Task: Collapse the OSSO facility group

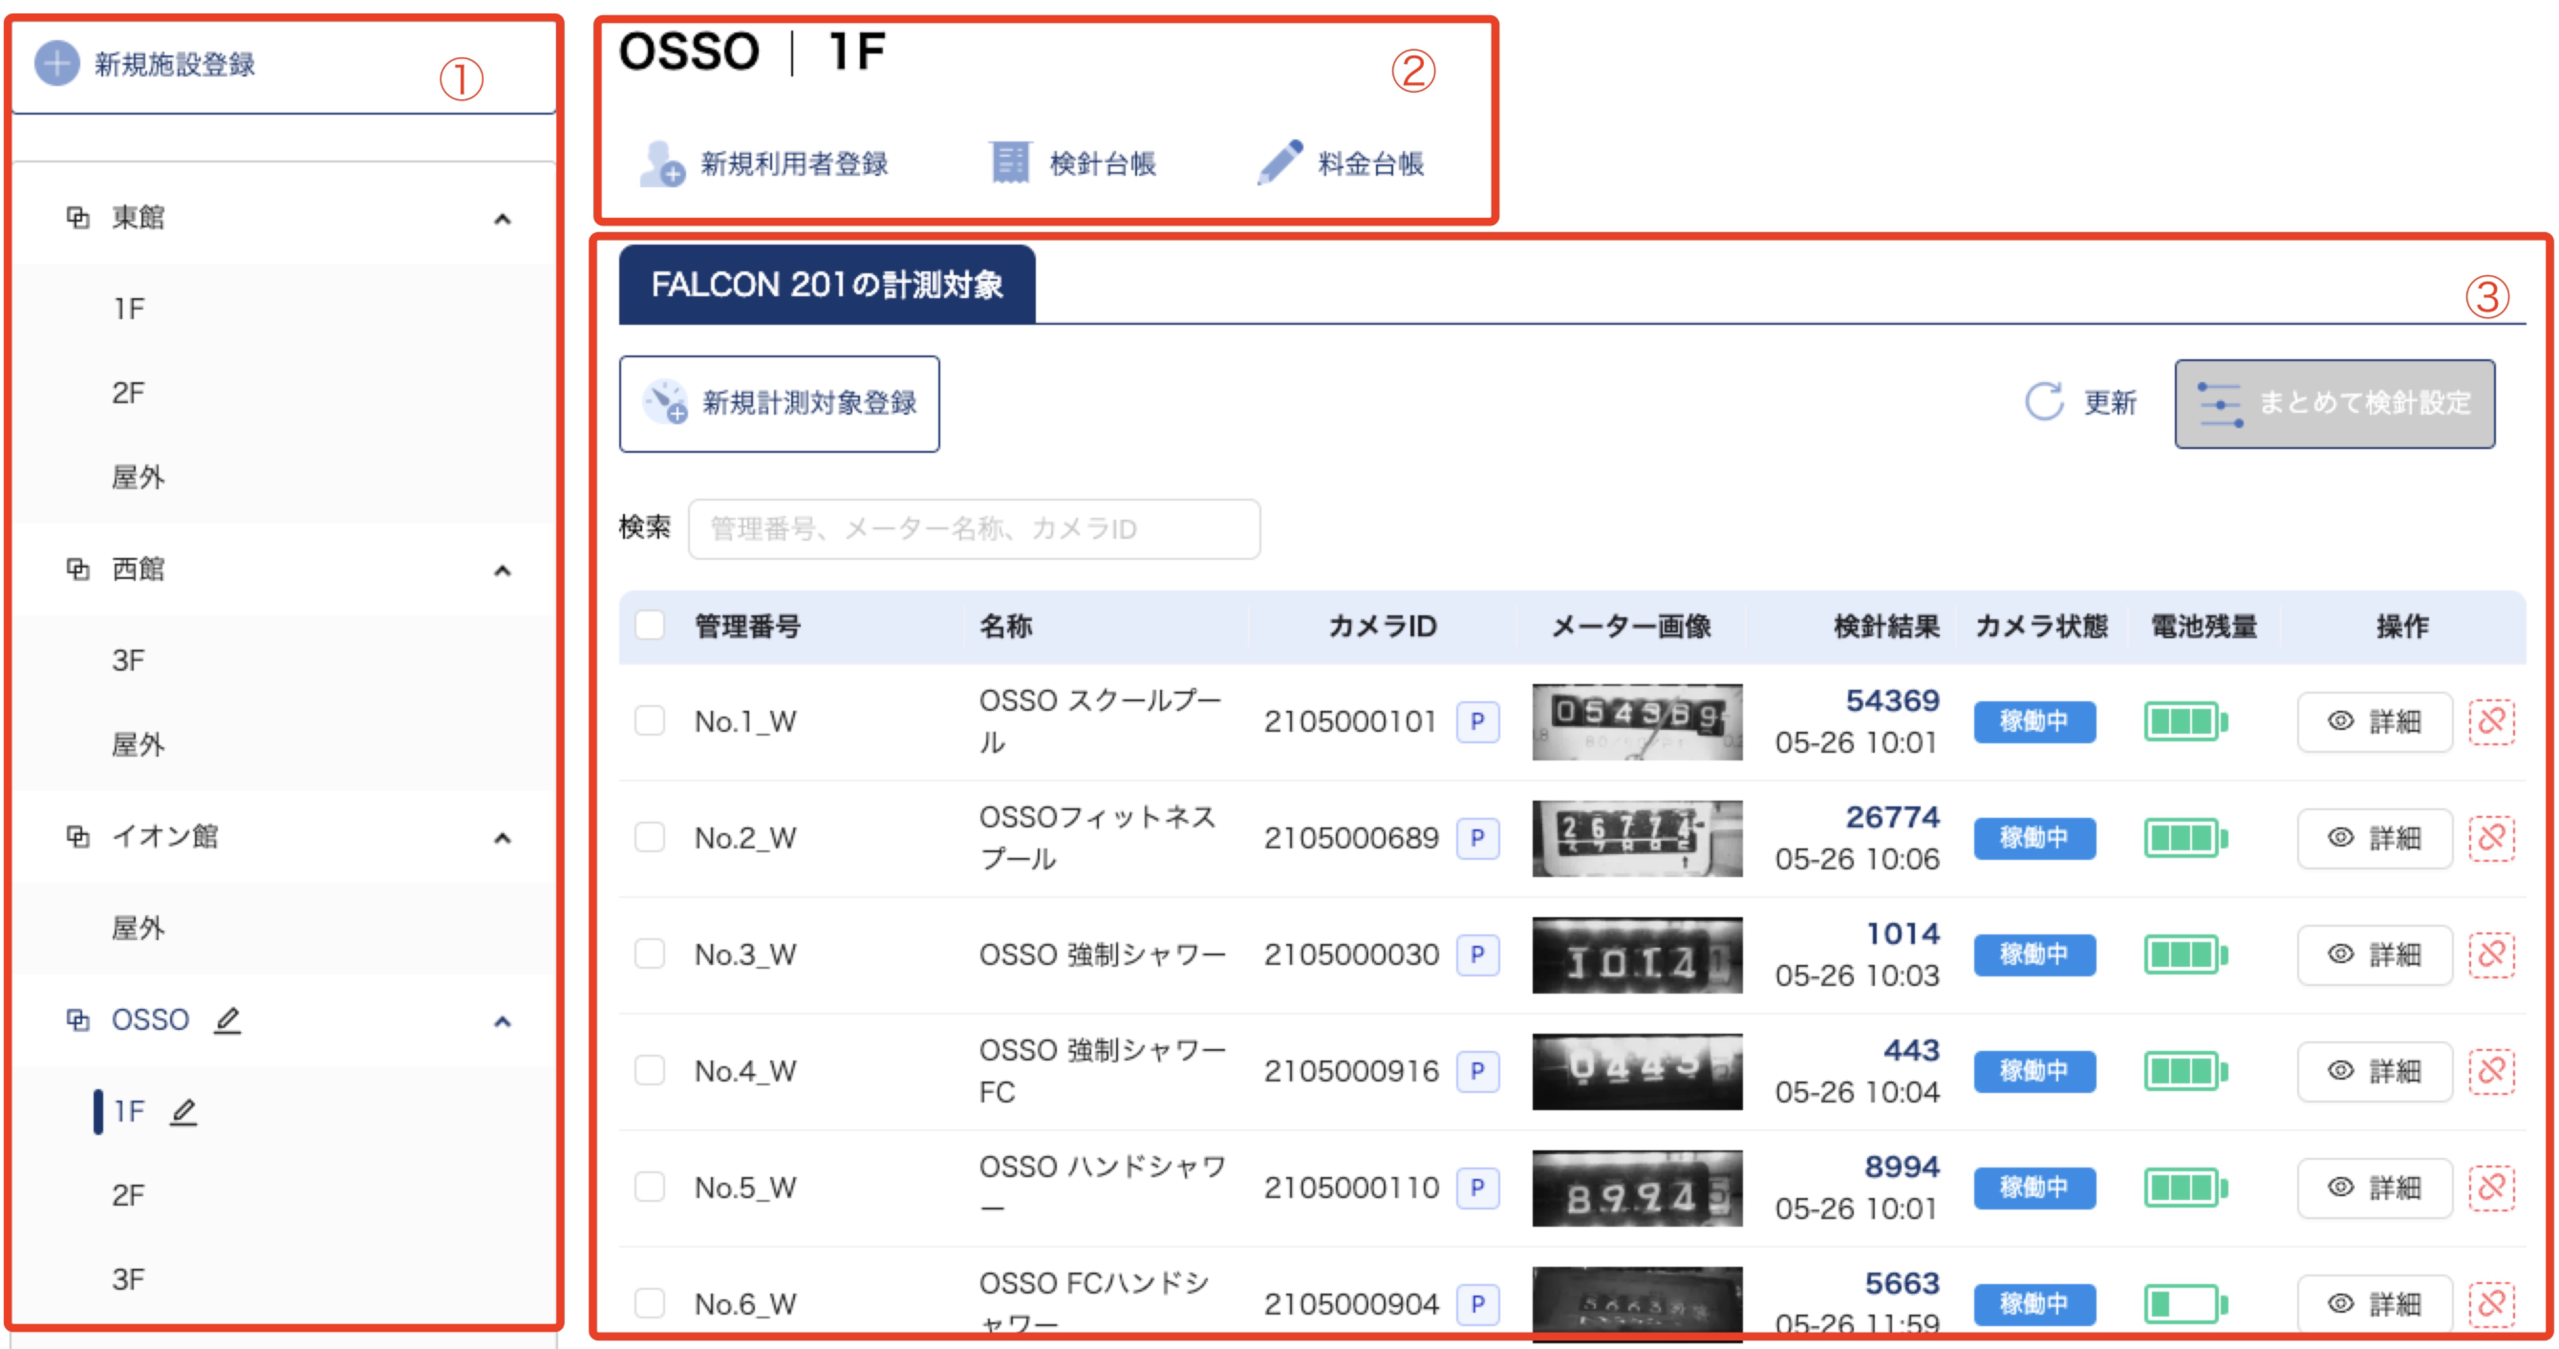Action: 503,1021
